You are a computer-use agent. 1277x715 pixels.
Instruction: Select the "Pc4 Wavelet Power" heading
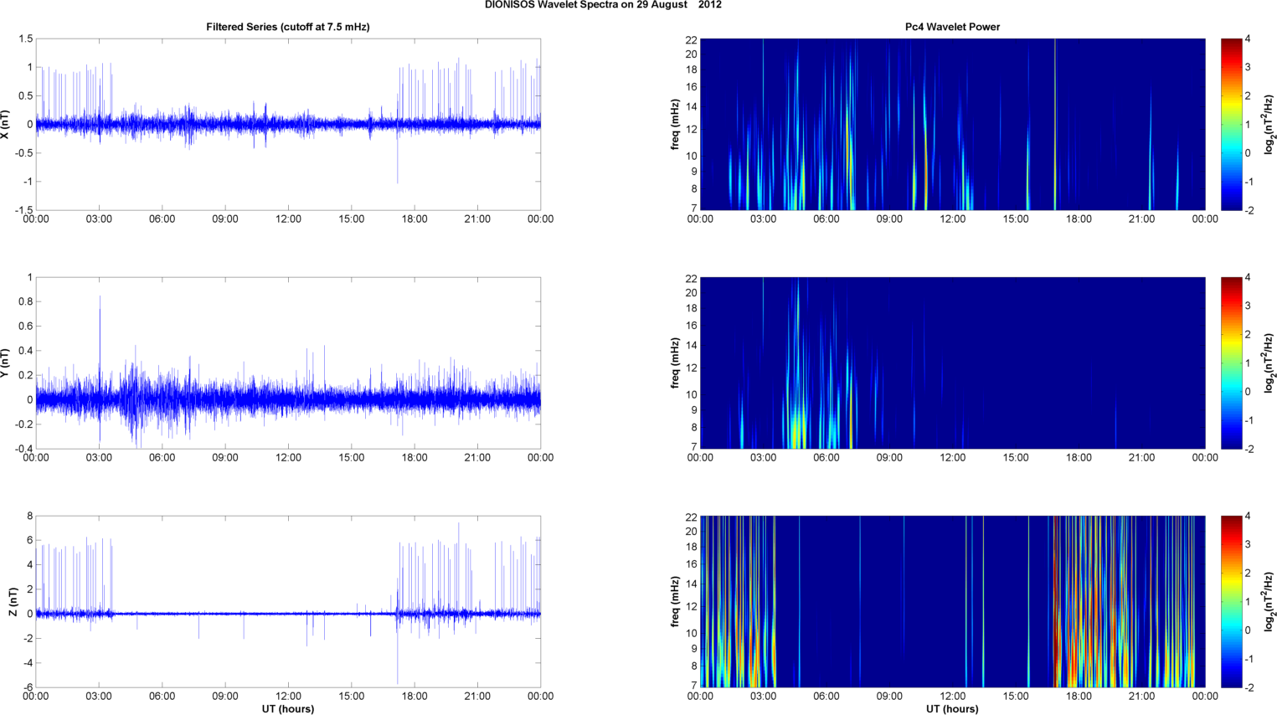click(x=952, y=27)
